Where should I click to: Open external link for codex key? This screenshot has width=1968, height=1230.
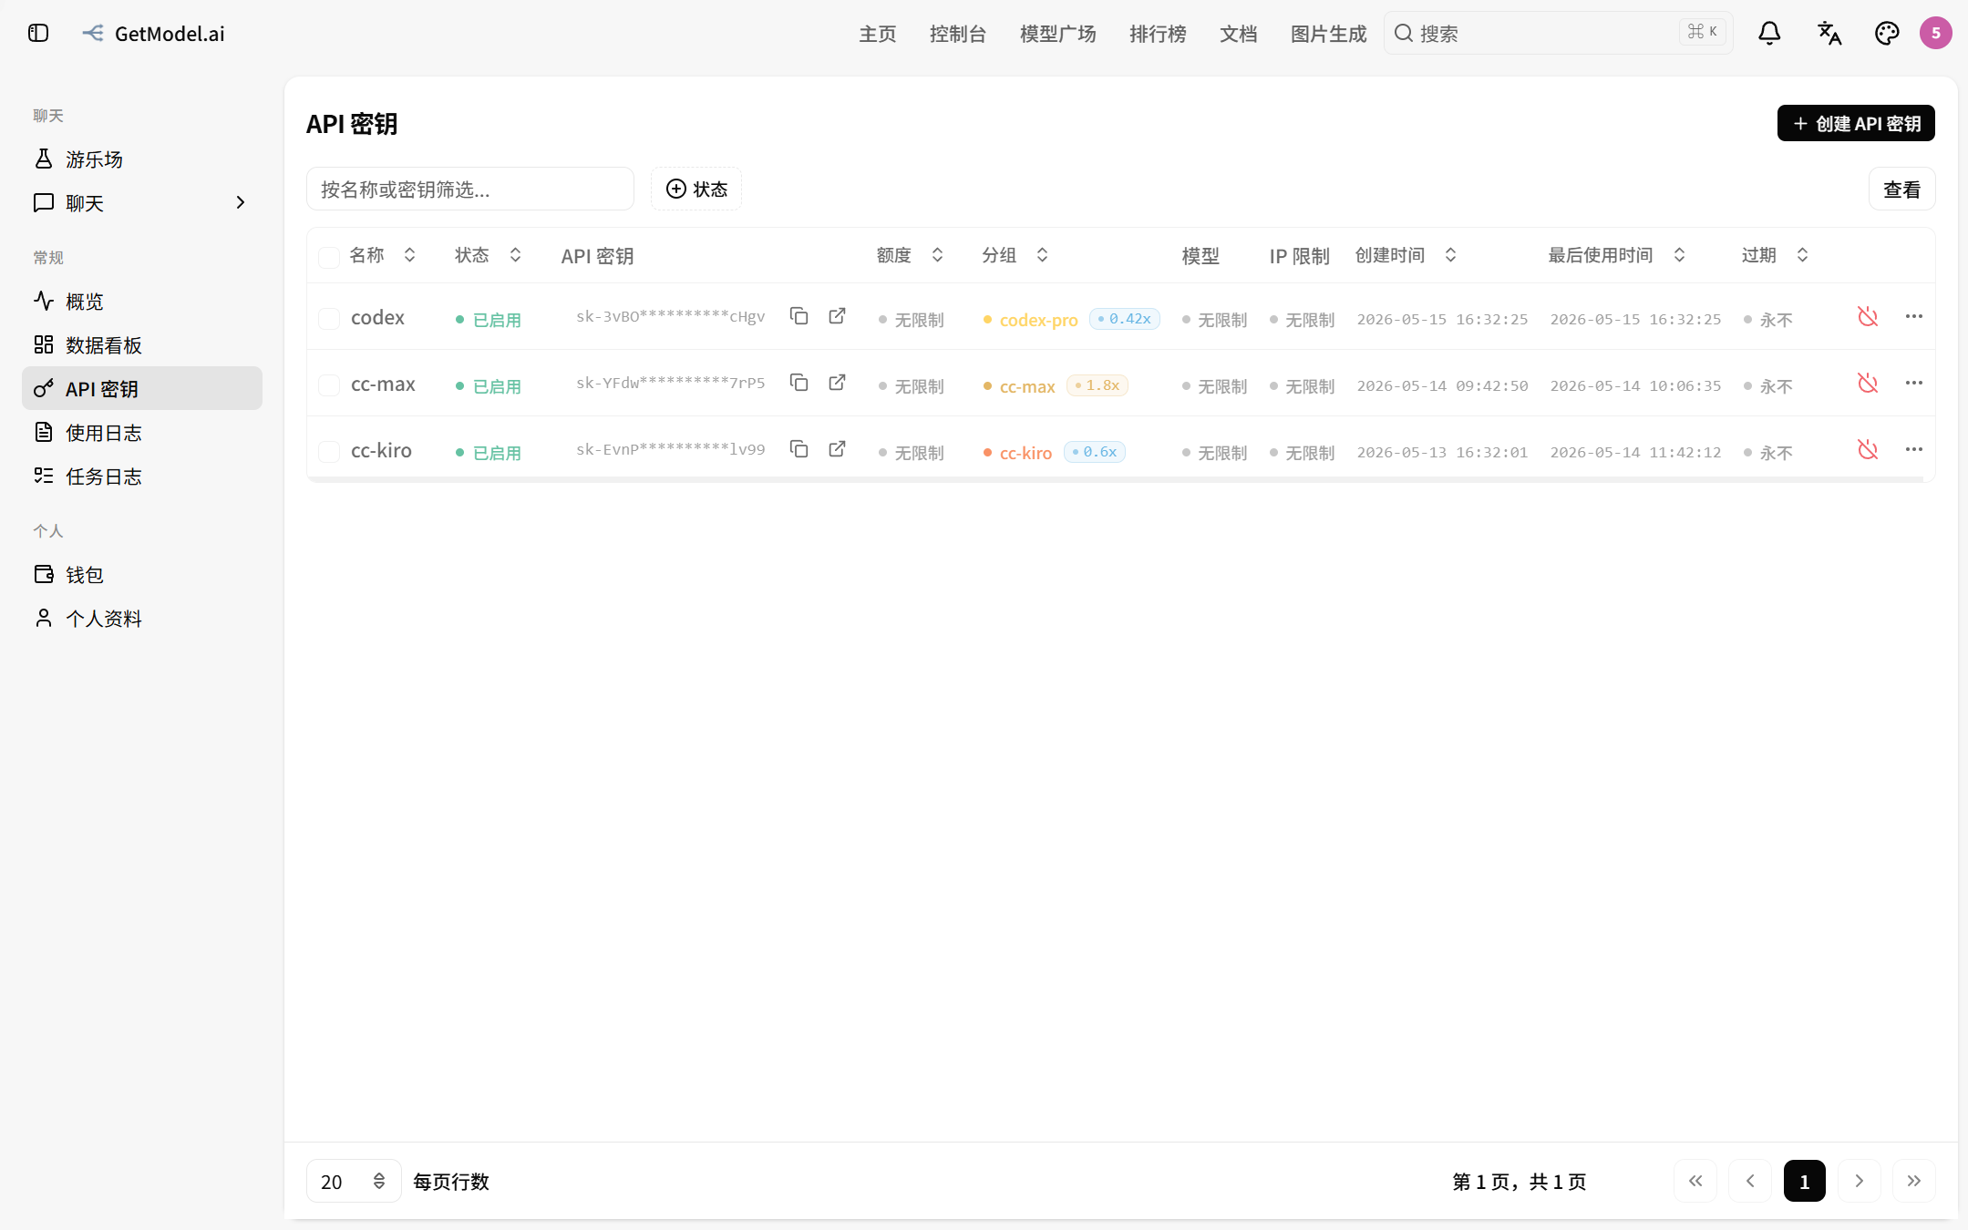pyautogui.click(x=838, y=316)
